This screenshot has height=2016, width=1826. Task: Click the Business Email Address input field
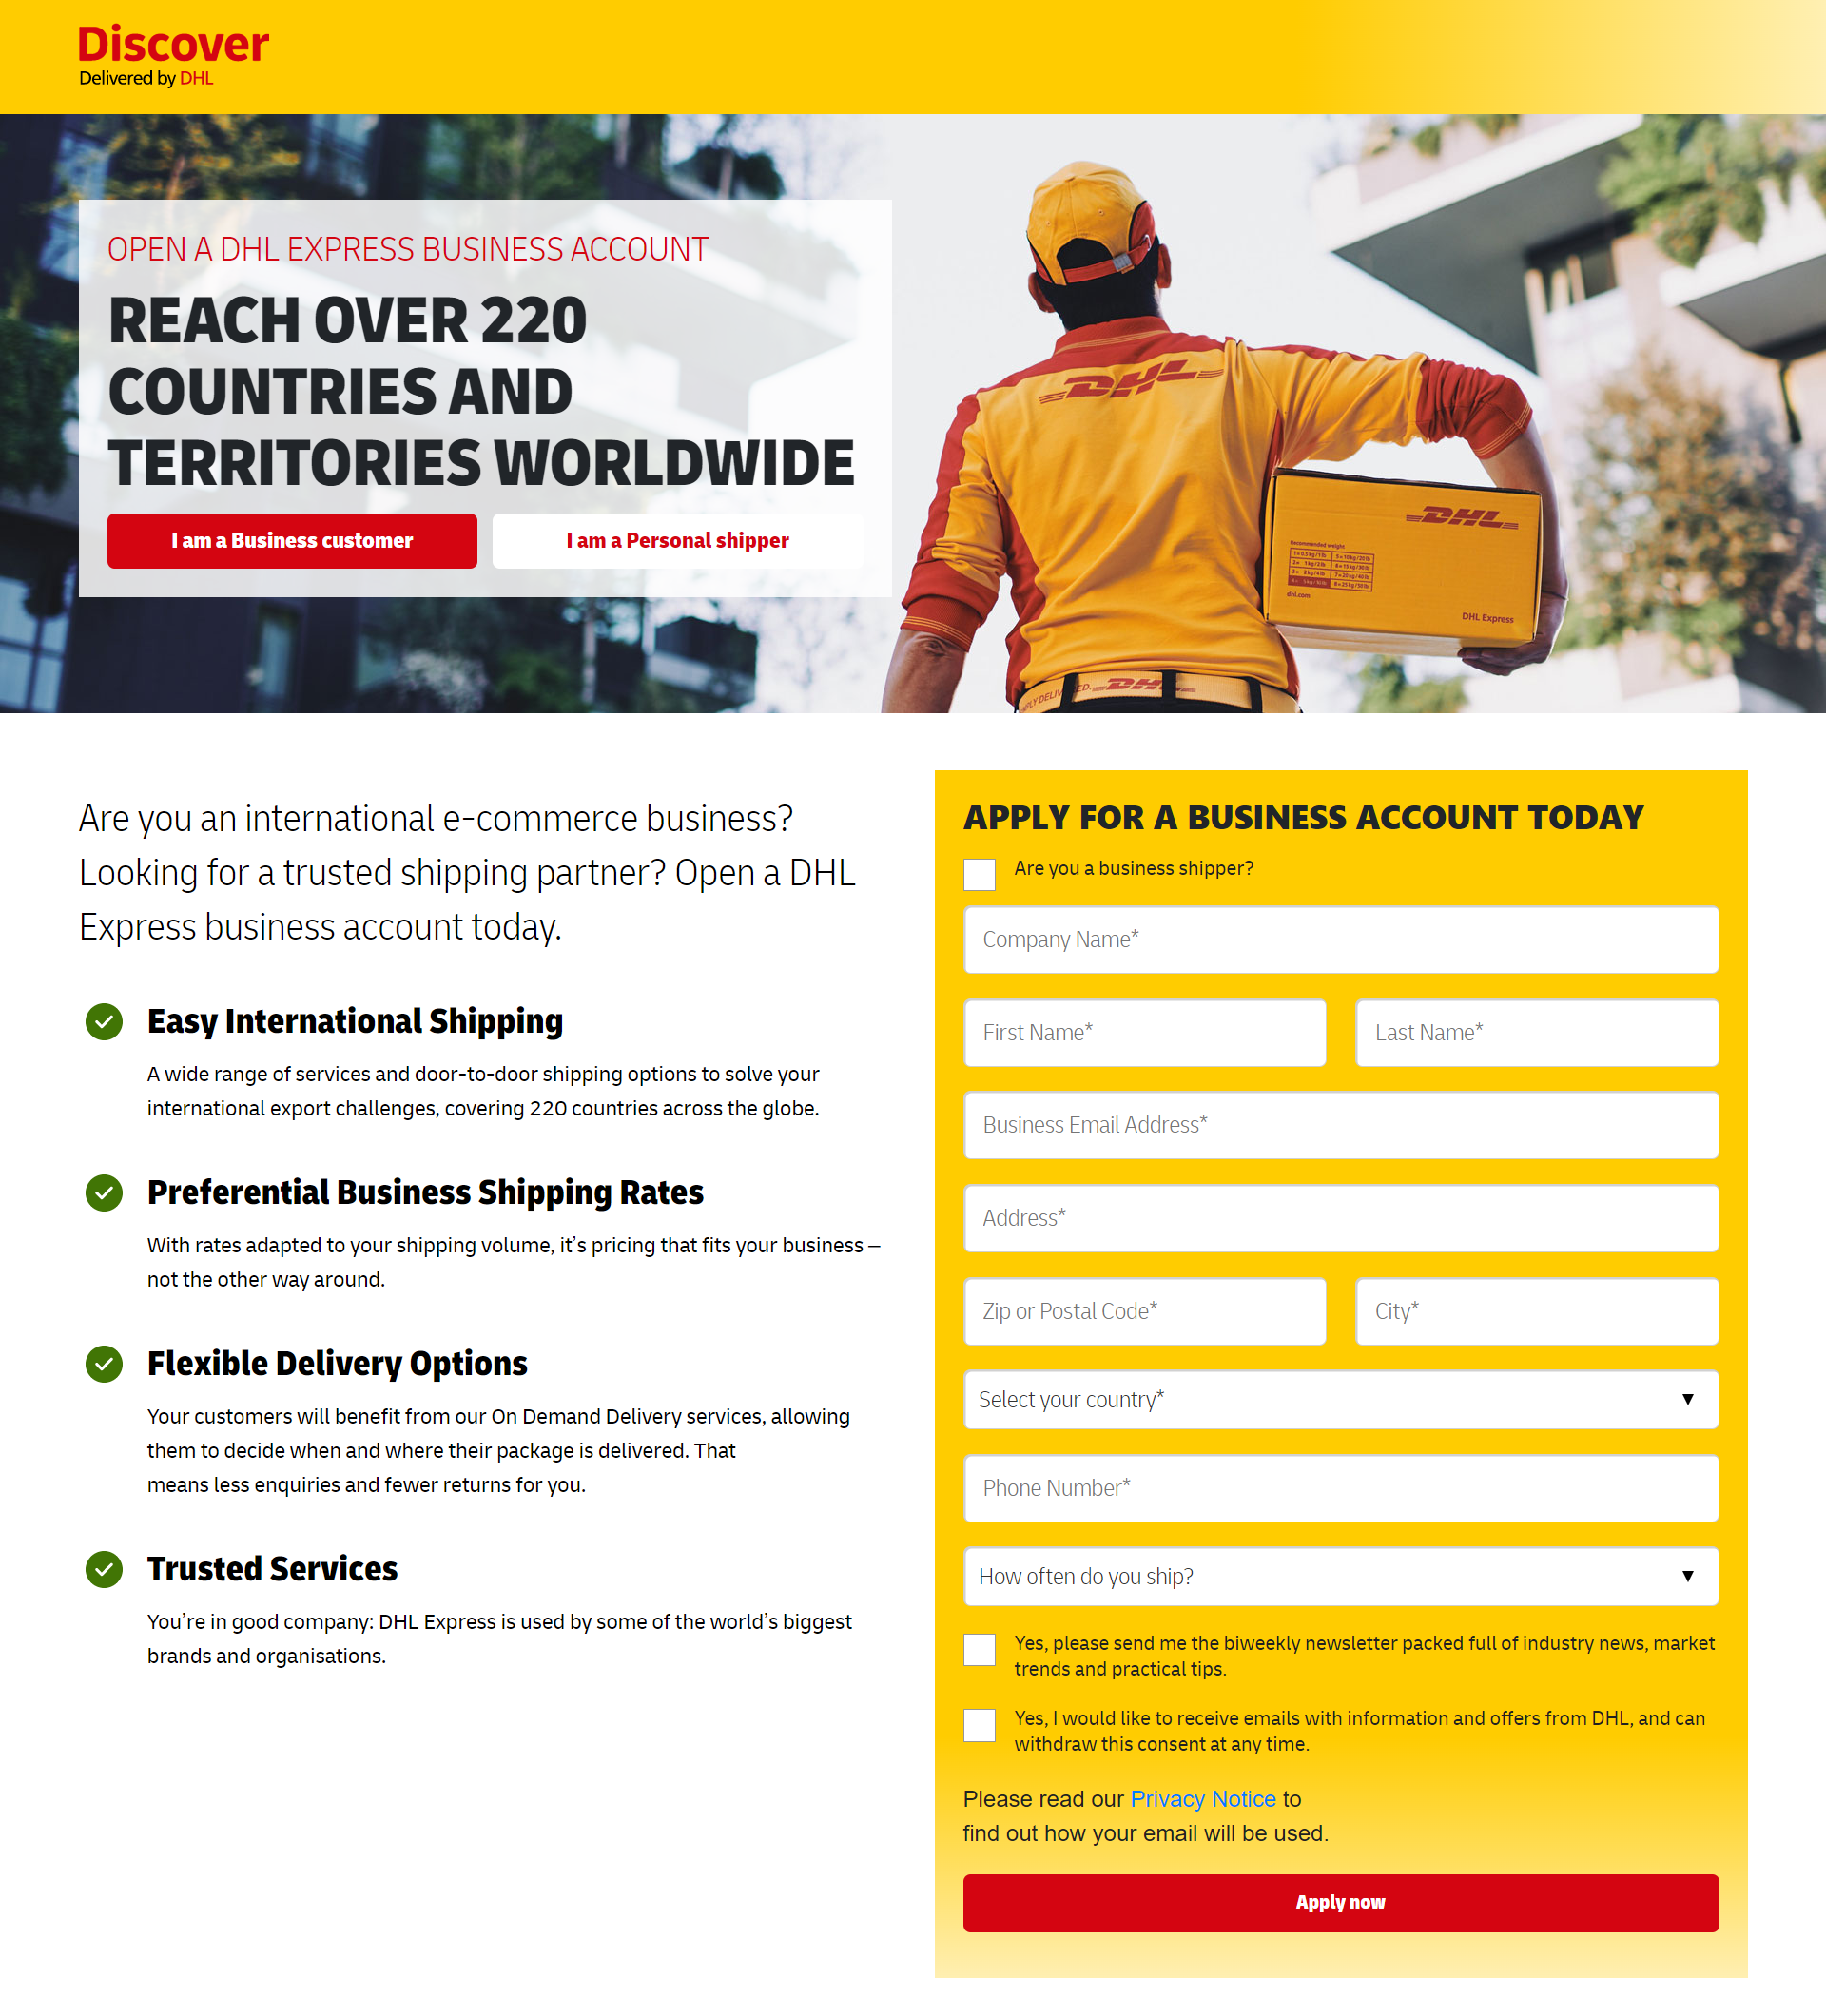coord(1340,1124)
